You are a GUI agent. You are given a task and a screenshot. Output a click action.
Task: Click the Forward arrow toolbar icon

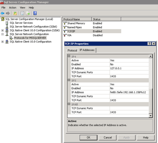tap(8, 13)
